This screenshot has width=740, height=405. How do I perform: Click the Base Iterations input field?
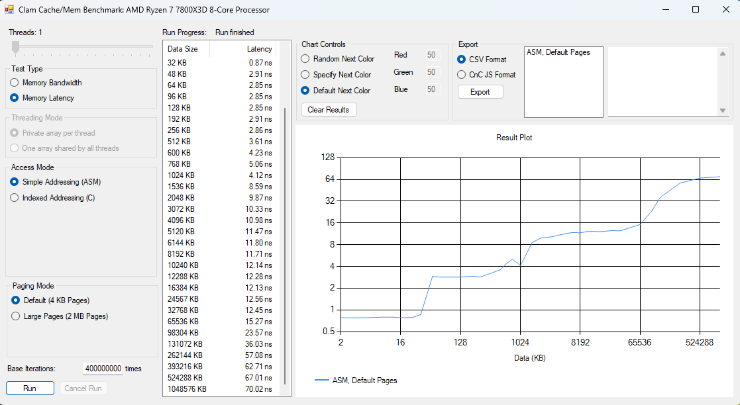(x=103, y=369)
